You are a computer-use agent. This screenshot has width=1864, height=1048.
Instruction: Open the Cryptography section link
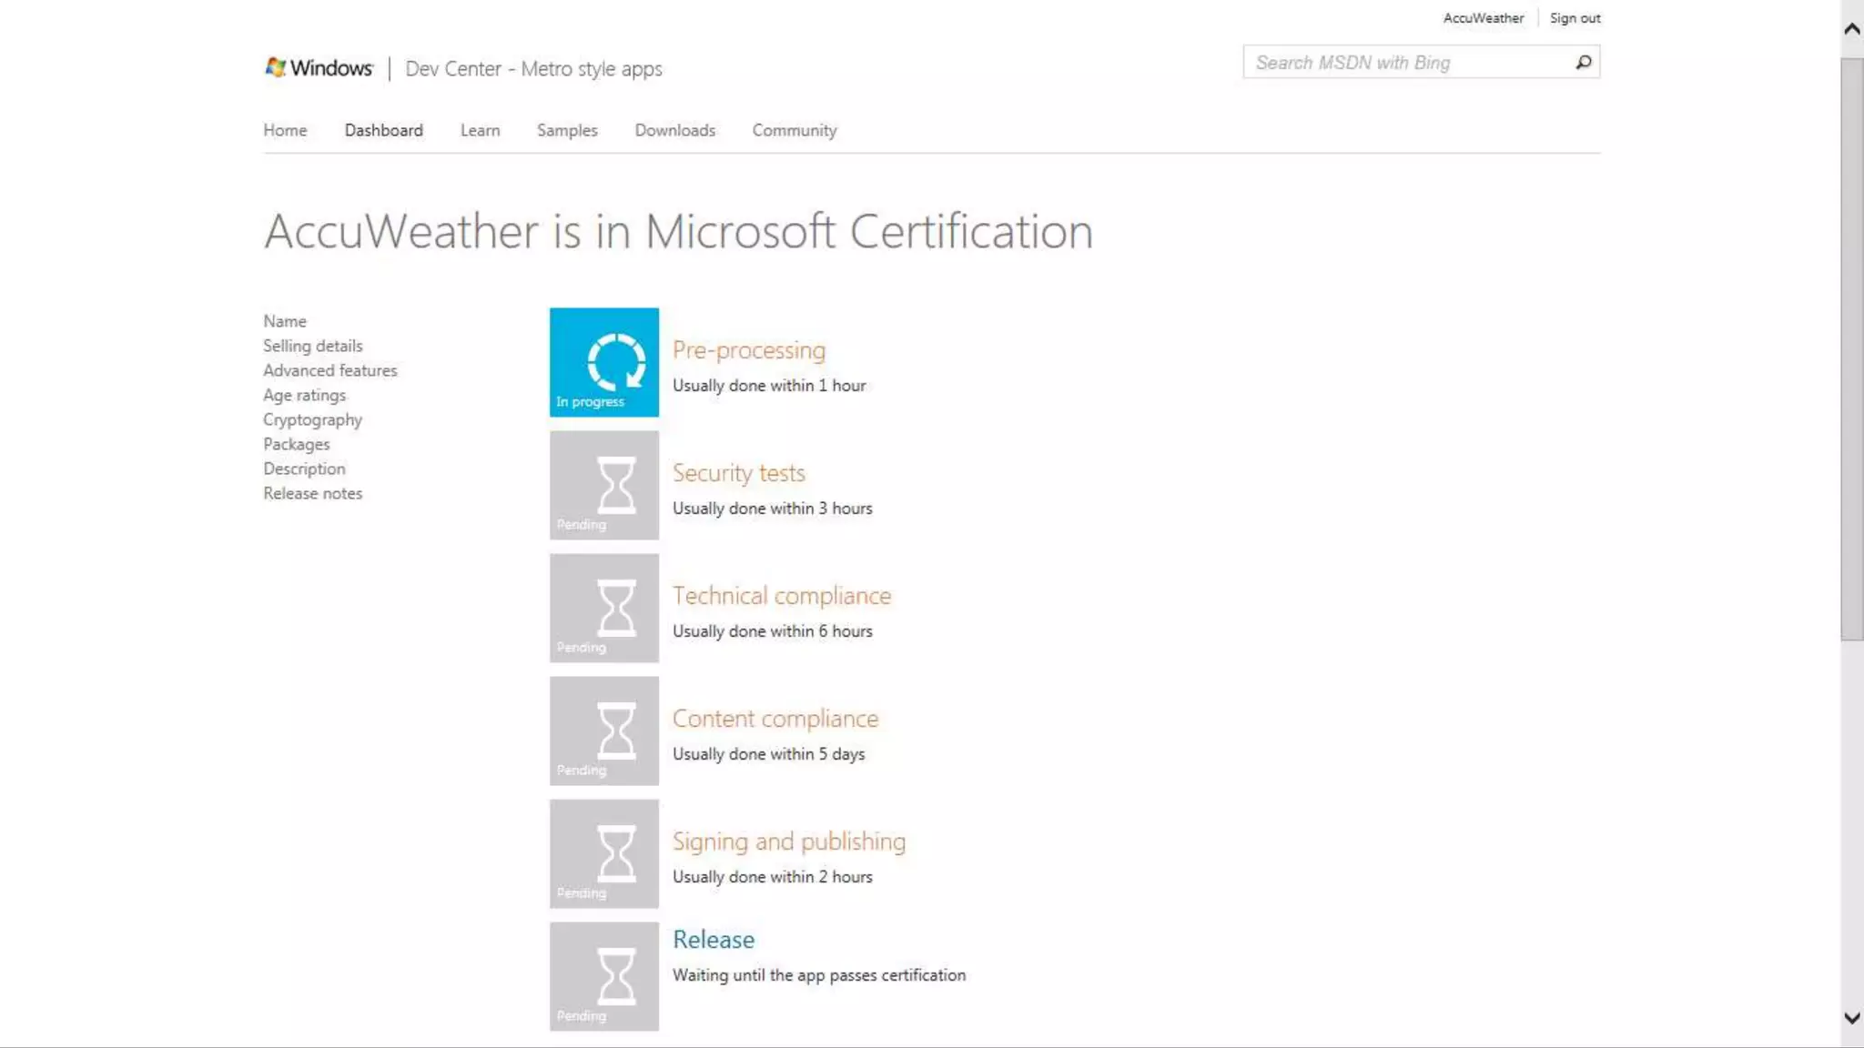[x=312, y=419]
